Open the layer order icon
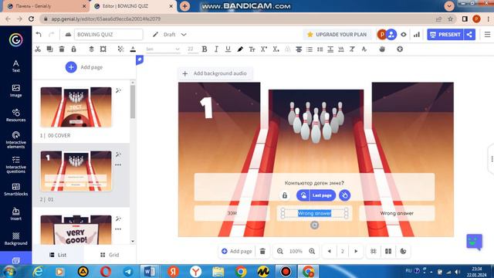Screen dimensions: 494x278 (91, 49)
